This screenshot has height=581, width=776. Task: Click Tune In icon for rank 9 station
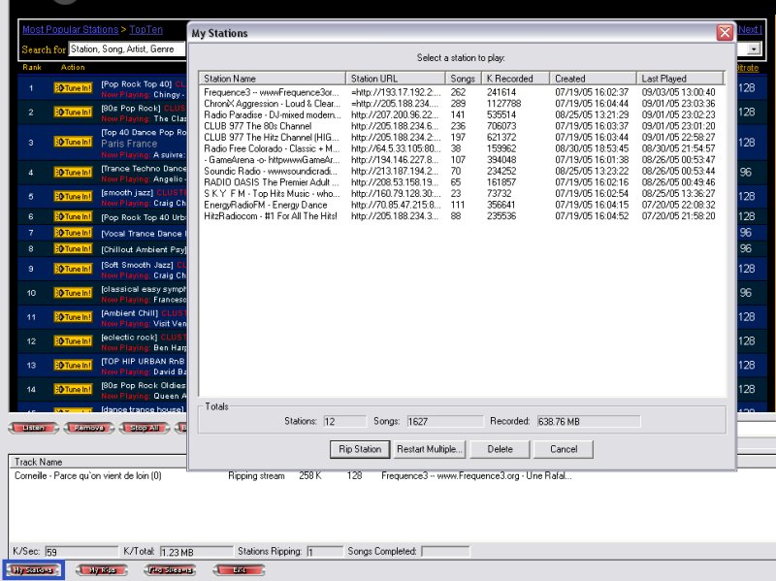tap(74, 269)
